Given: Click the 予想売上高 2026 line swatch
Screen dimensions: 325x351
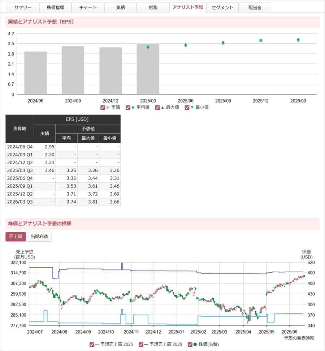Looking at the screenshot, I should [x=146, y=344].
